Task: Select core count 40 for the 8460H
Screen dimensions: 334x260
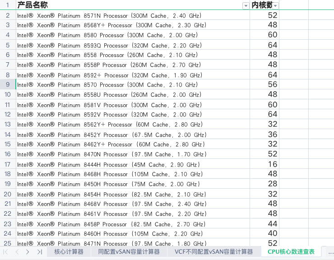Action: [x=264, y=233]
